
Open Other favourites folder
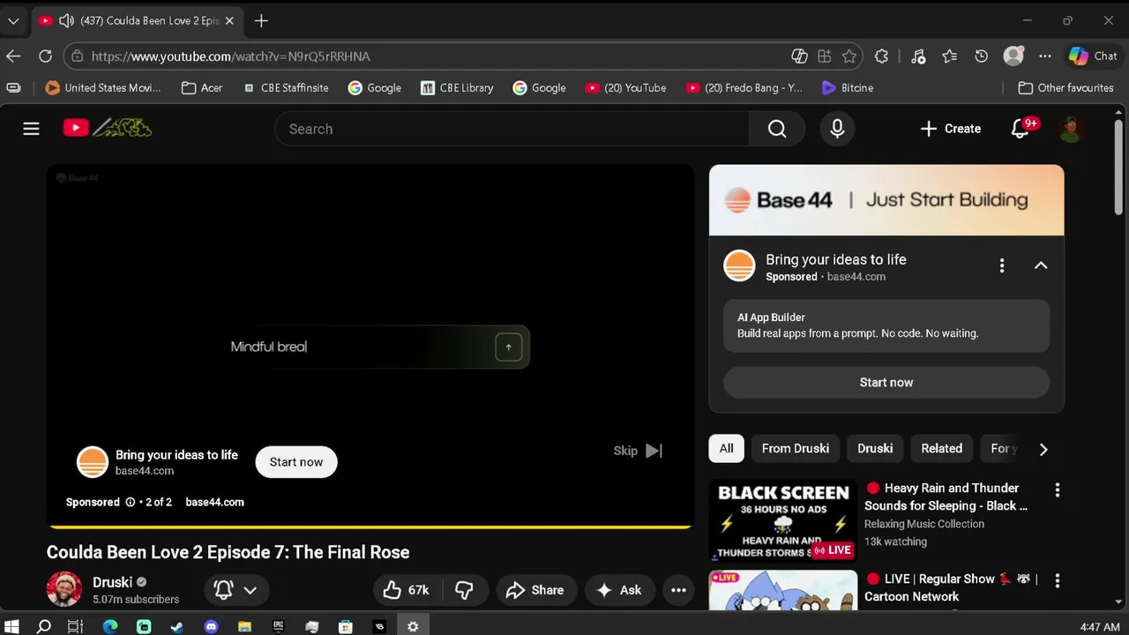click(x=1065, y=87)
